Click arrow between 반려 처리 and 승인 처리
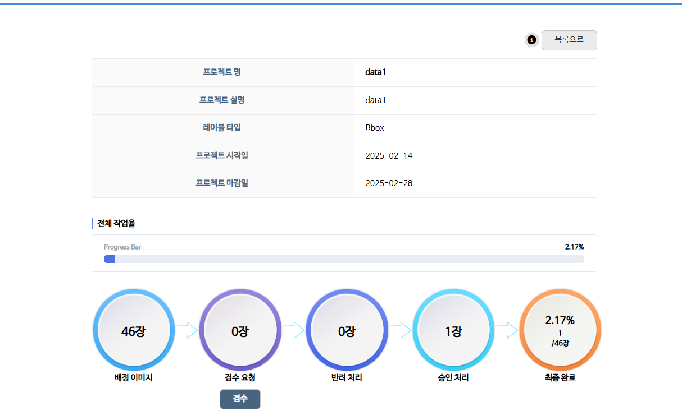682x420 pixels. [400, 330]
